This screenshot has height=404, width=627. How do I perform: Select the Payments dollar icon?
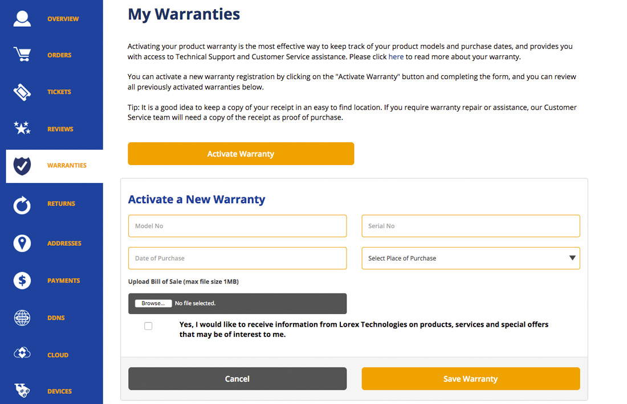[22, 281]
